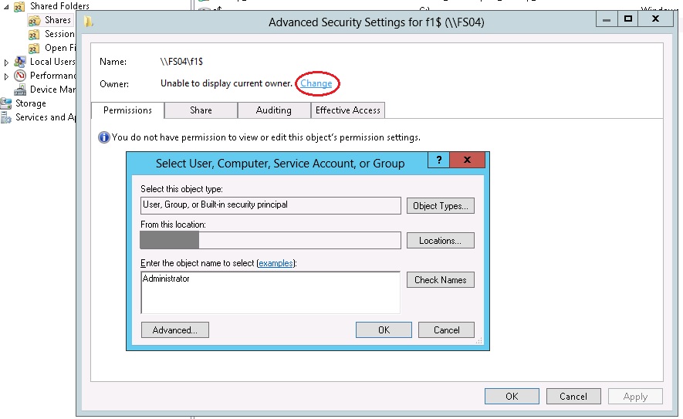Screen dimensions: 683x419
Task: Open the Effective Access tab
Action: point(347,110)
